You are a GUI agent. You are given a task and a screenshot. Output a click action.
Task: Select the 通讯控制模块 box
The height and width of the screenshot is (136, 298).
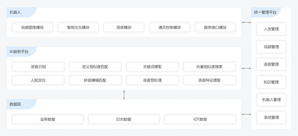click(x=170, y=27)
